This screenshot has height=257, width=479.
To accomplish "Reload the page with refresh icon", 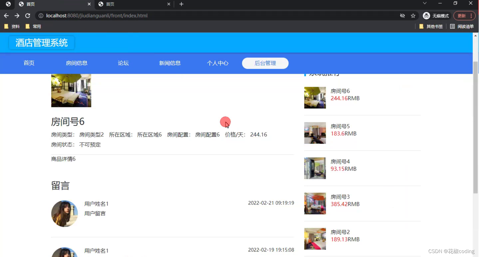I will point(27,16).
